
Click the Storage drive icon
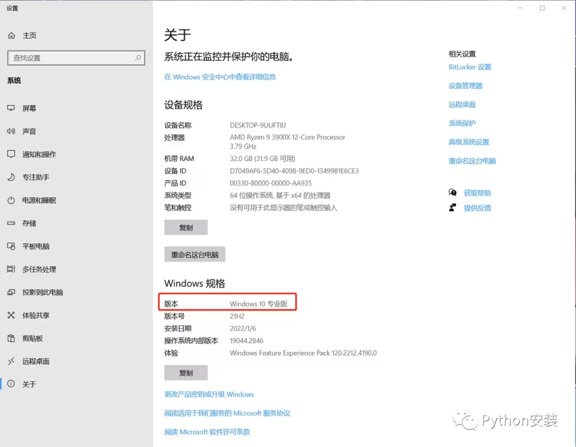coord(11,223)
